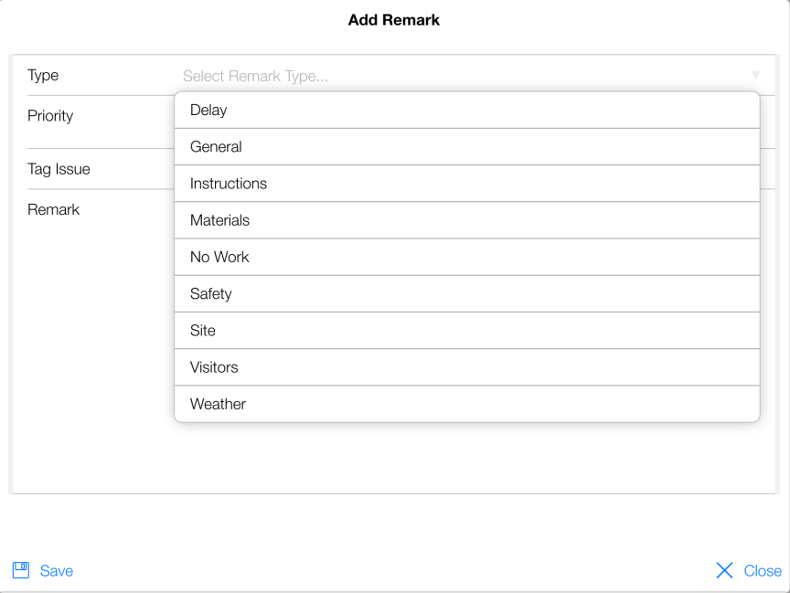This screenshot has width=790, height=593.
Task: Collapse the Type dropdown arrow
Action: (755, 75)
